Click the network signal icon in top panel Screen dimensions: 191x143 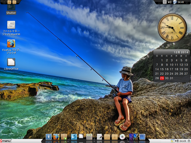point(160,2)
